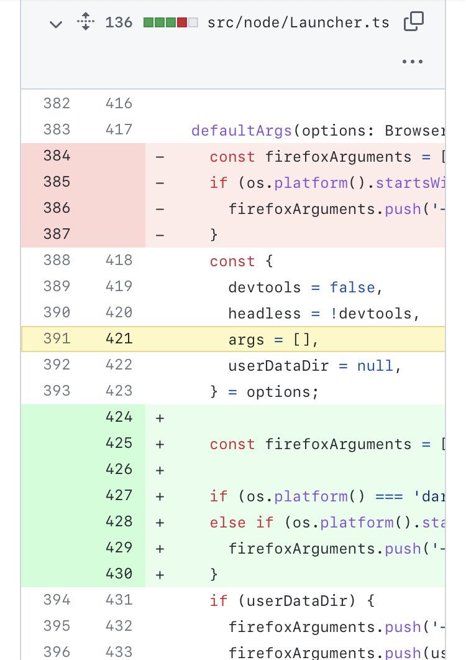
Task: Click the 'userDataDir = null,' code line
Action: (295, 365)
